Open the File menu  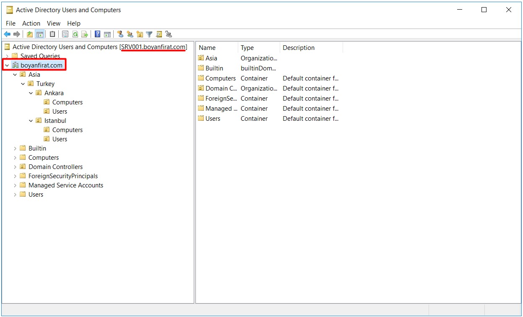pyautogui.click(x=11, y=23)
